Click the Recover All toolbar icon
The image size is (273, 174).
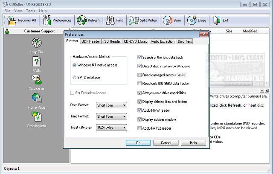click(x=12, y=20)
